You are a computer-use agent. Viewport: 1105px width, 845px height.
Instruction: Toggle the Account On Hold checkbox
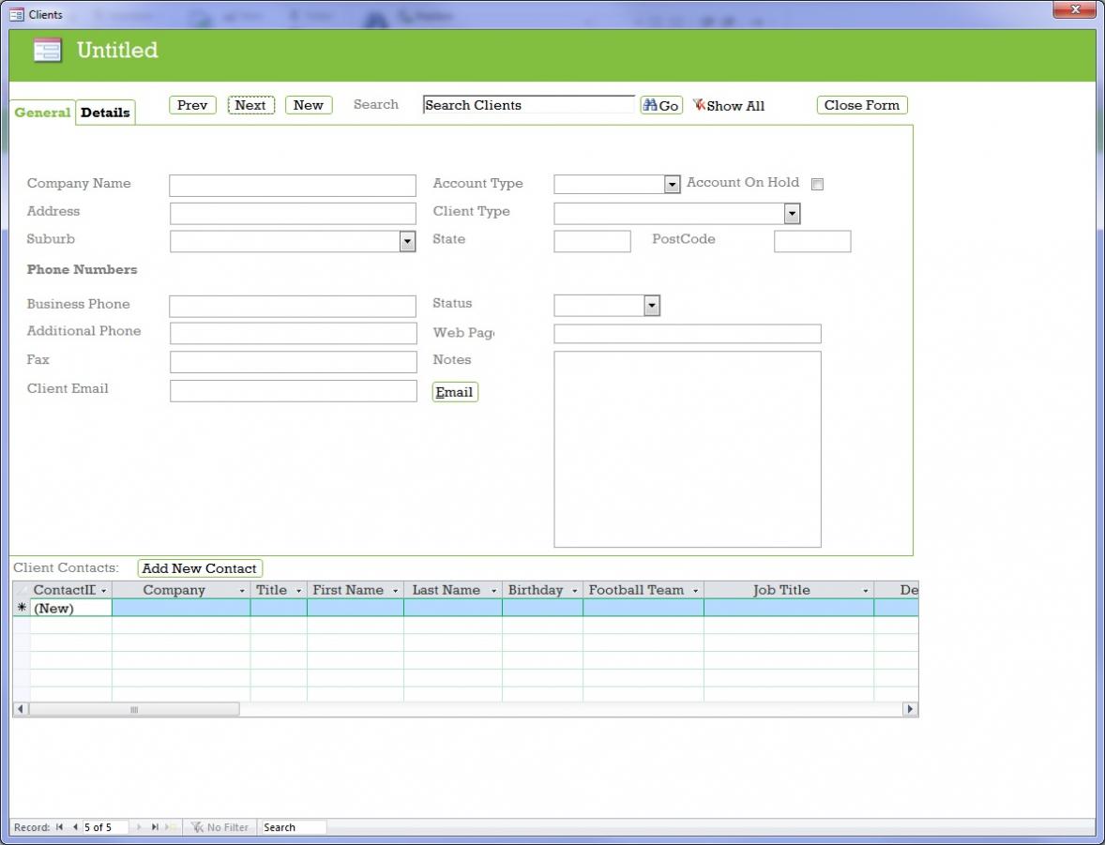[x=817, y=185]
